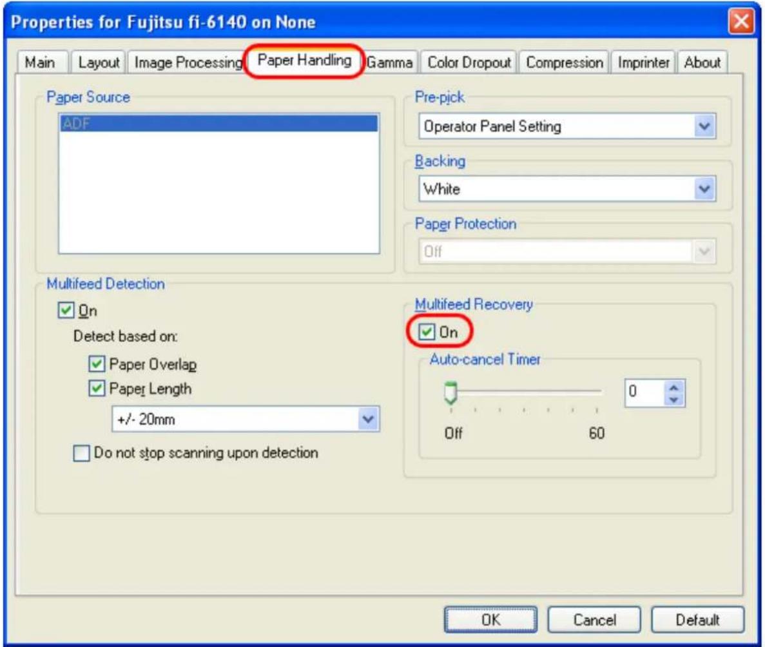Click the Auto-cancel Timer slider handle
765x647 pixels.
pyautogui.click(x=450, y=393)
